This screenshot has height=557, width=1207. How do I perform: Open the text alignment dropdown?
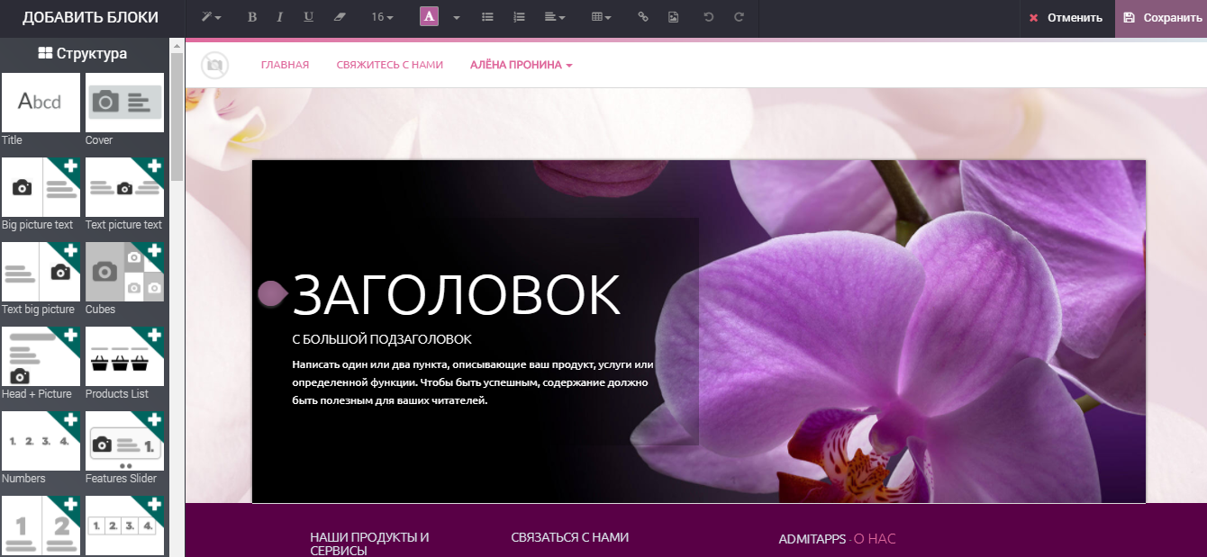coord(553,16)
